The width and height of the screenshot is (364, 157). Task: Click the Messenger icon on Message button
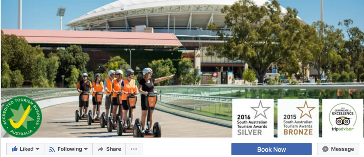(325, 149)
